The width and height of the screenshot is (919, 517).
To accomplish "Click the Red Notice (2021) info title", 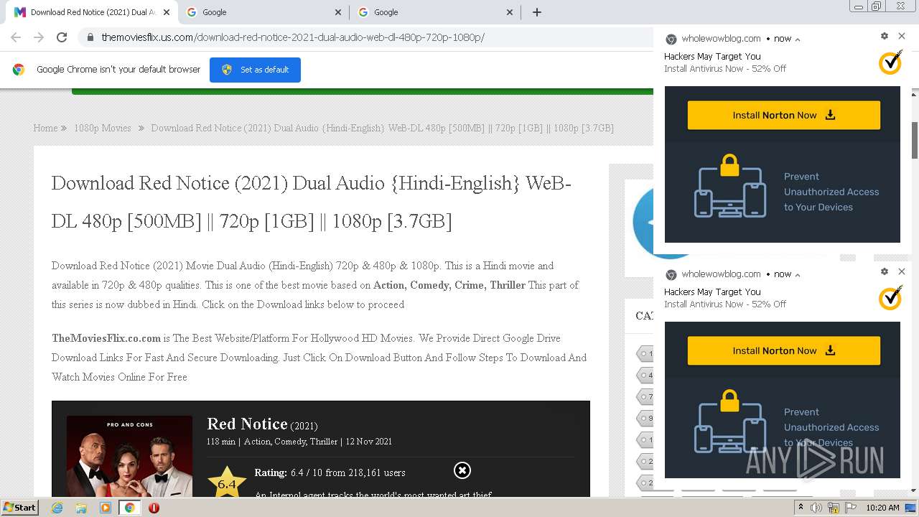I will [262, 424].
